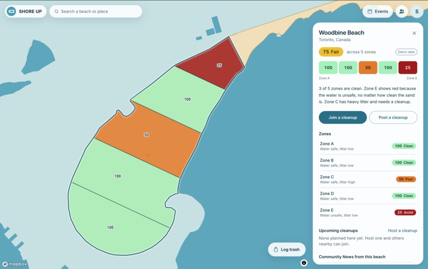Open the Zone A row

click(368, 146)
